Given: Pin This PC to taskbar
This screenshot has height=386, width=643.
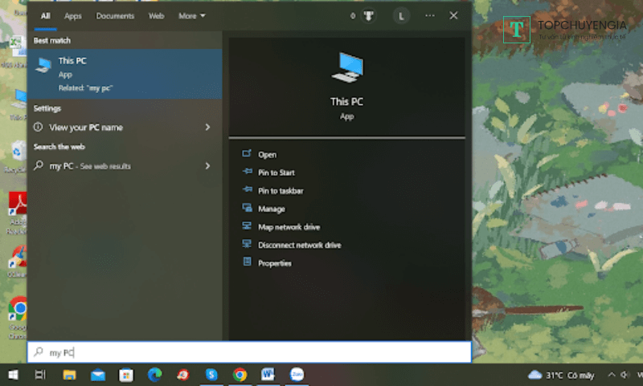Looking at the screenshot, I should point(280,191).
